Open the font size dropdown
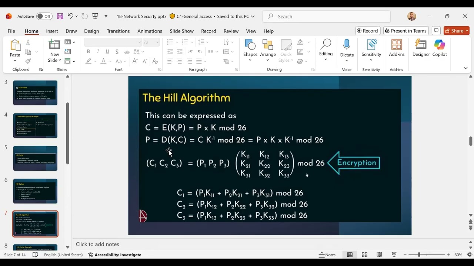Screen dimensions: 474x266 (x=157, y=42)
